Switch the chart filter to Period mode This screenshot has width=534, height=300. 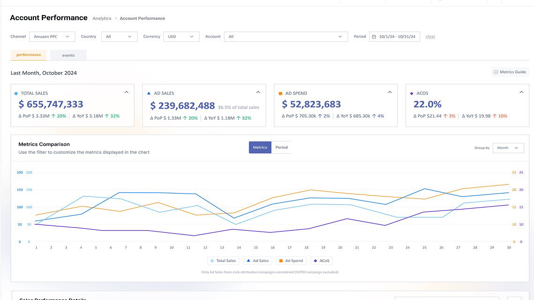click(282, 147)
